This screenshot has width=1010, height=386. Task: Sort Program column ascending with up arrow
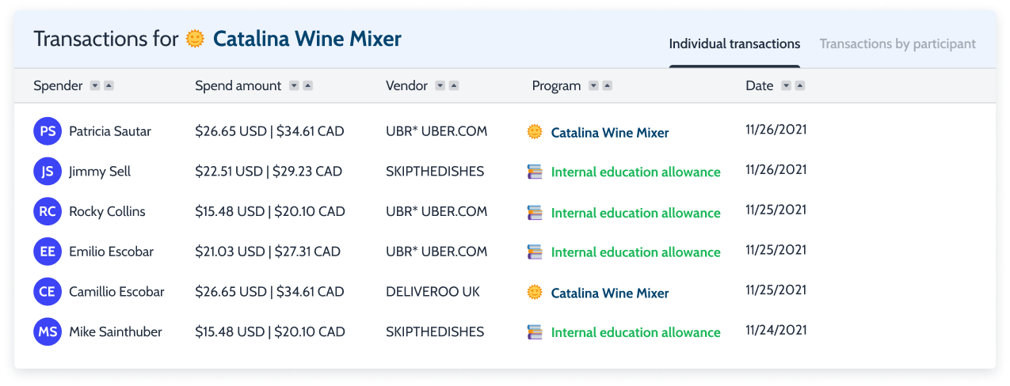point(608,85)
